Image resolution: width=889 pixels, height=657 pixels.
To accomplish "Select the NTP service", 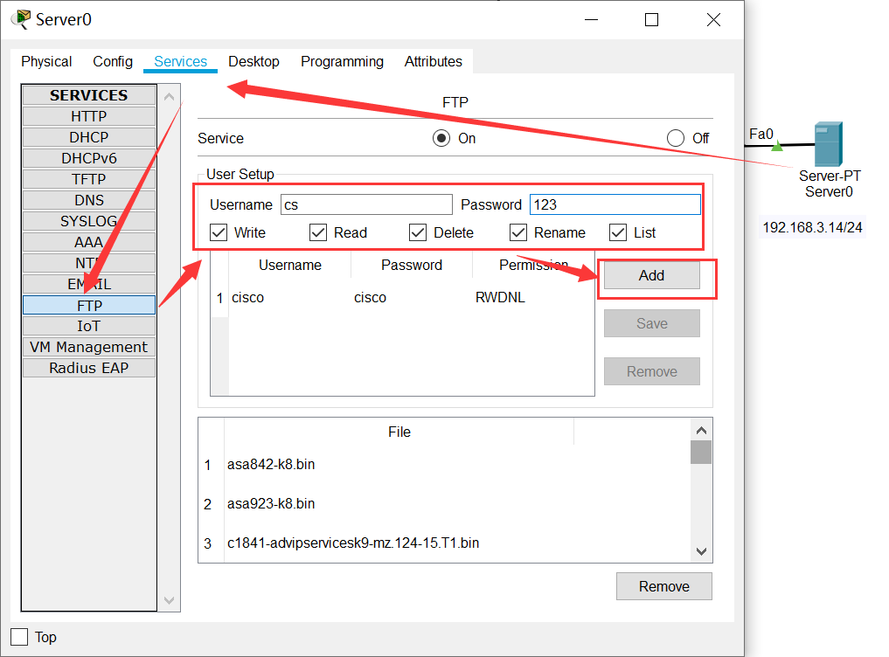I will 89,263.
